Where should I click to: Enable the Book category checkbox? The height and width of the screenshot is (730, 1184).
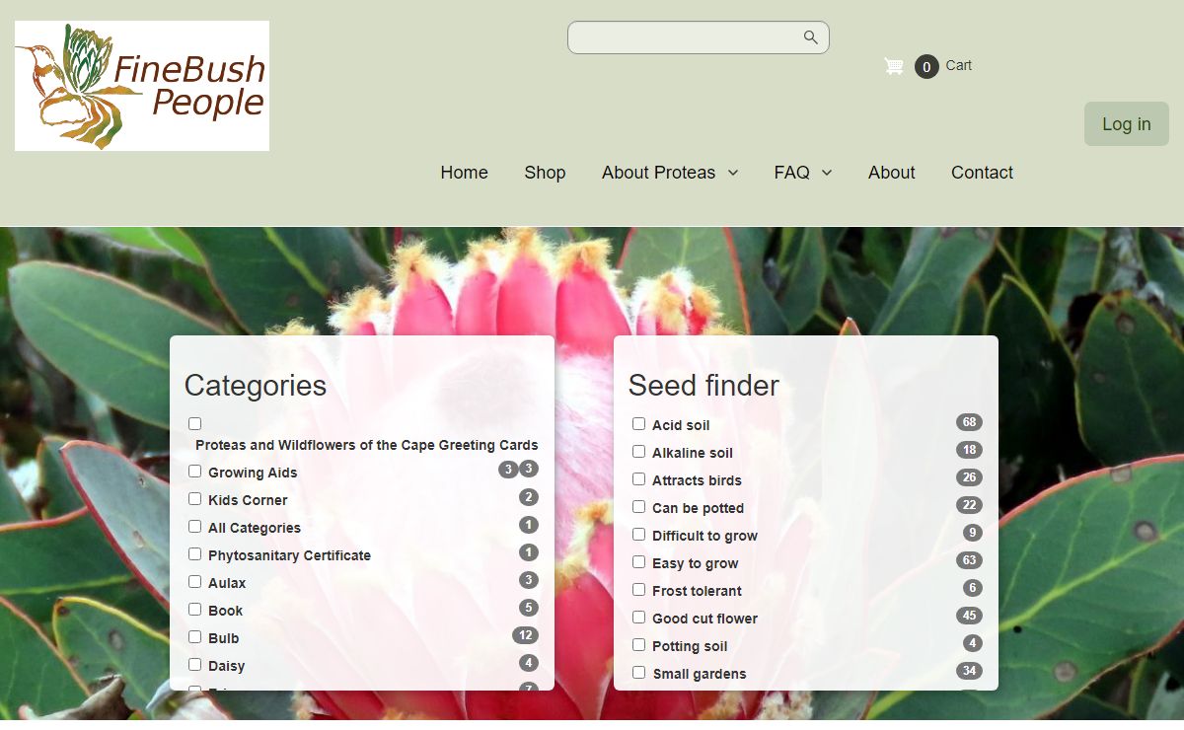tap(194, 609)
